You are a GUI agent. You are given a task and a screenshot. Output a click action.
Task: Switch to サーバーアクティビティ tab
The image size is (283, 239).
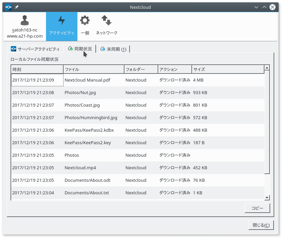tap(36, 49)
